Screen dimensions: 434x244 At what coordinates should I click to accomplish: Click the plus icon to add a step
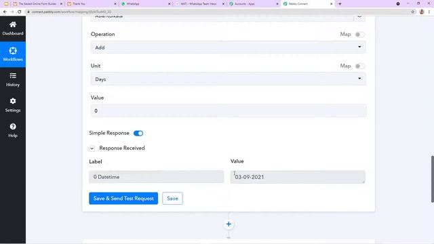click(x=229, y=224)
